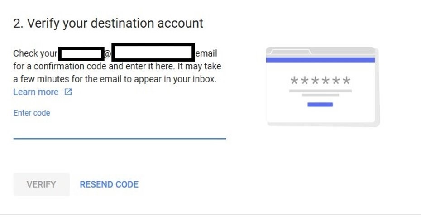Screen dimensions: 421x217
Task: Click the confirmation code instruction paragraph
Action: click(x=117, y=73)
